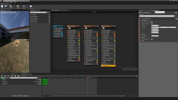Expand advanced Light Renderer settings arrow
178x100 pixels.
(159, 42)
